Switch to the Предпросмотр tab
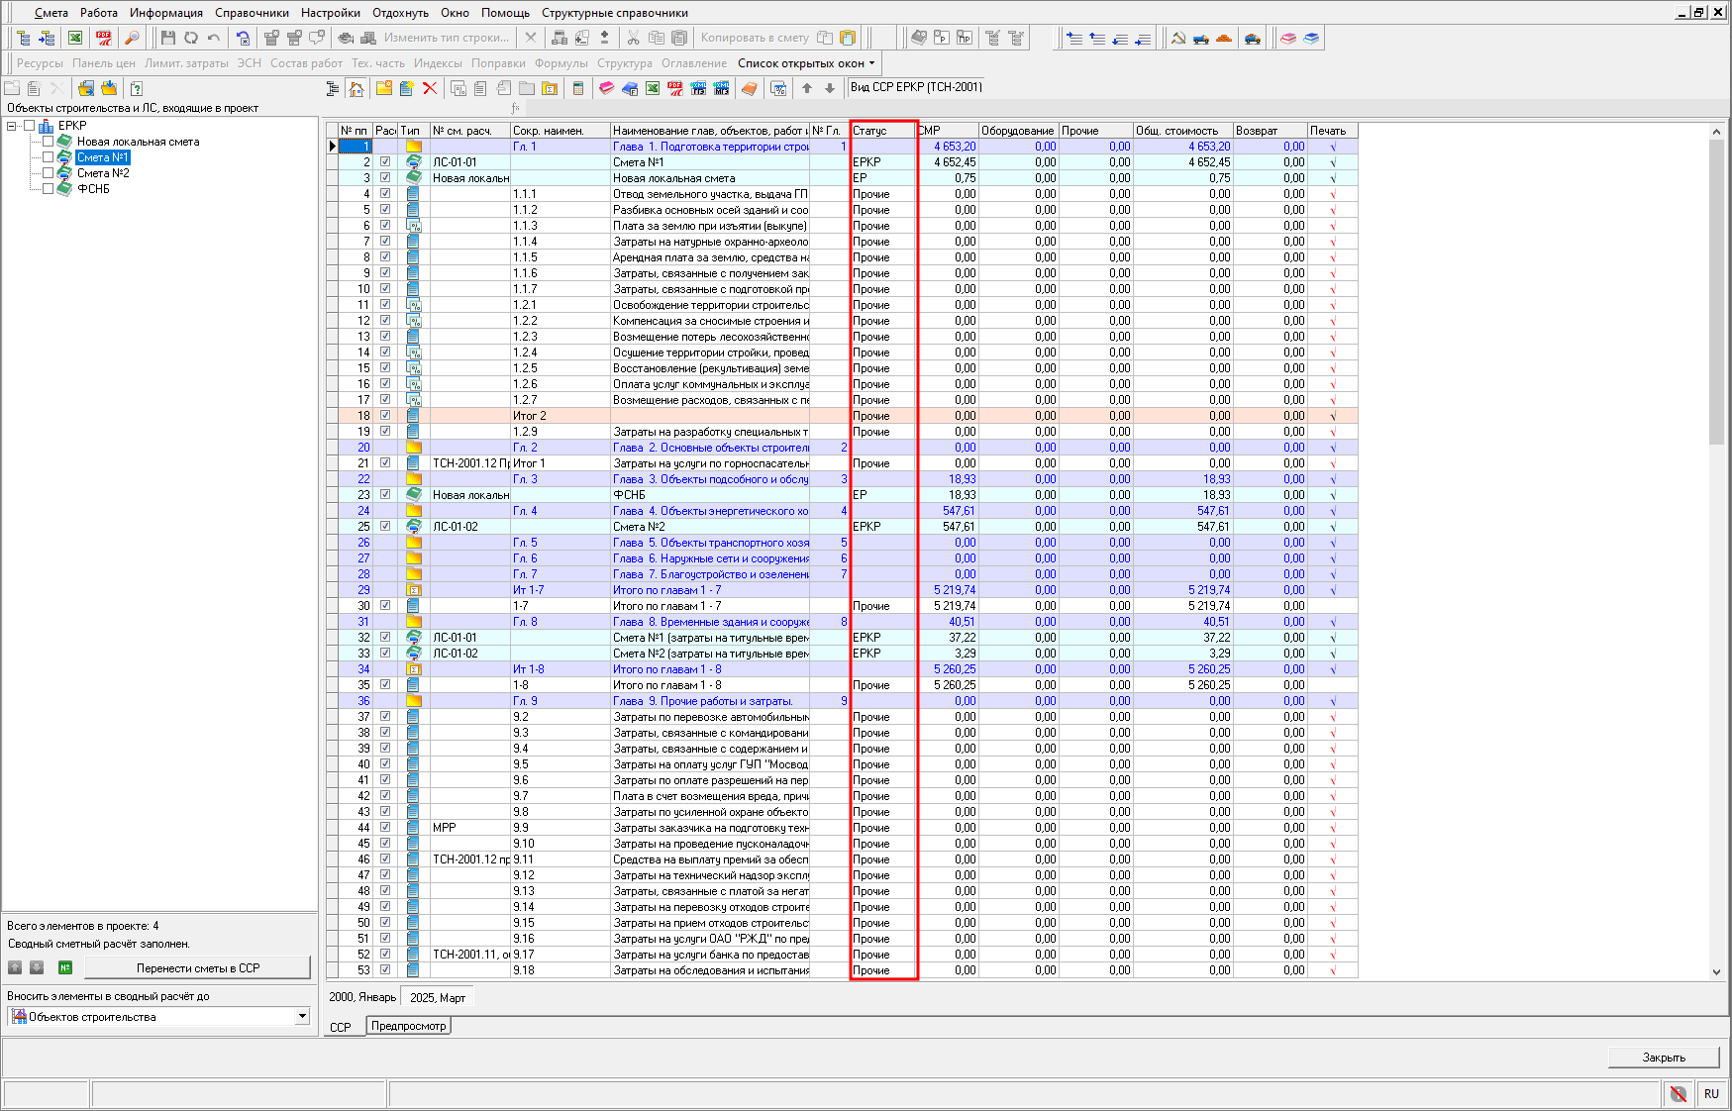Viewport: 1732px width, 1111px height. (x=408, y=1026)
